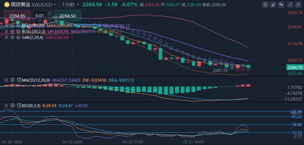Open the candlestick chart type icon

tap(280, 5)
